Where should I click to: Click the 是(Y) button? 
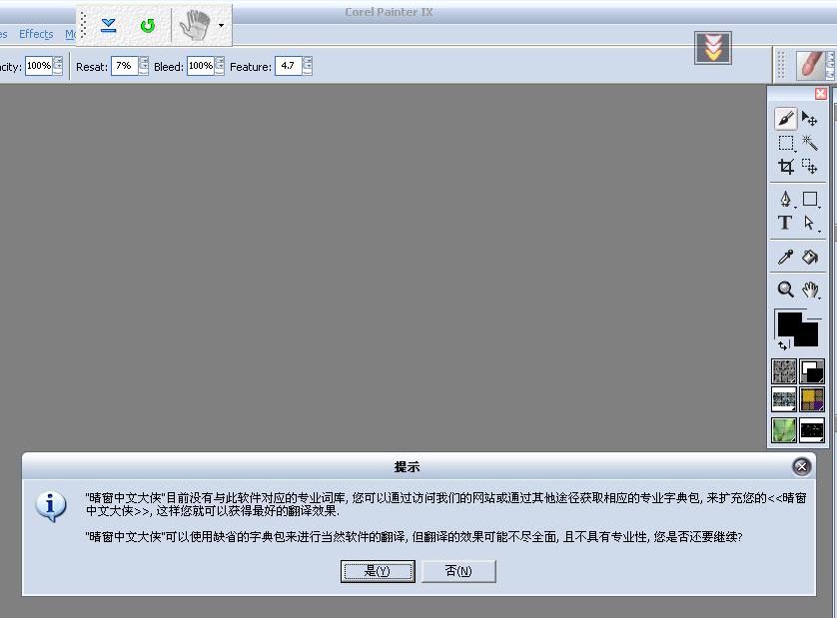pos(378,571)
